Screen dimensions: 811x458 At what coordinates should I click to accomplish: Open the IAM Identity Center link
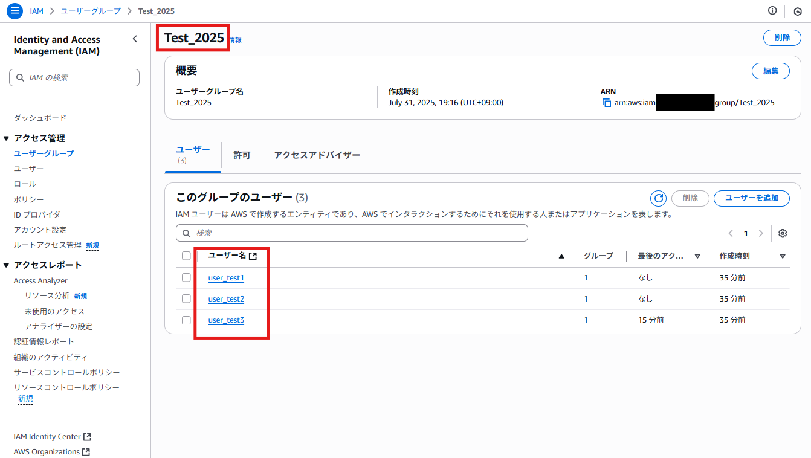(47, 437)
